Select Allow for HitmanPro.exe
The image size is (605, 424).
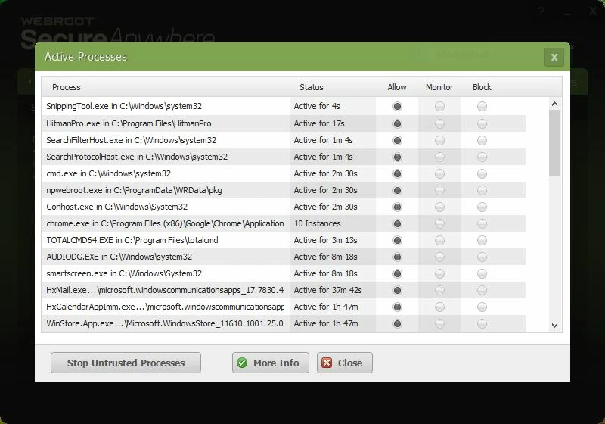397,123
